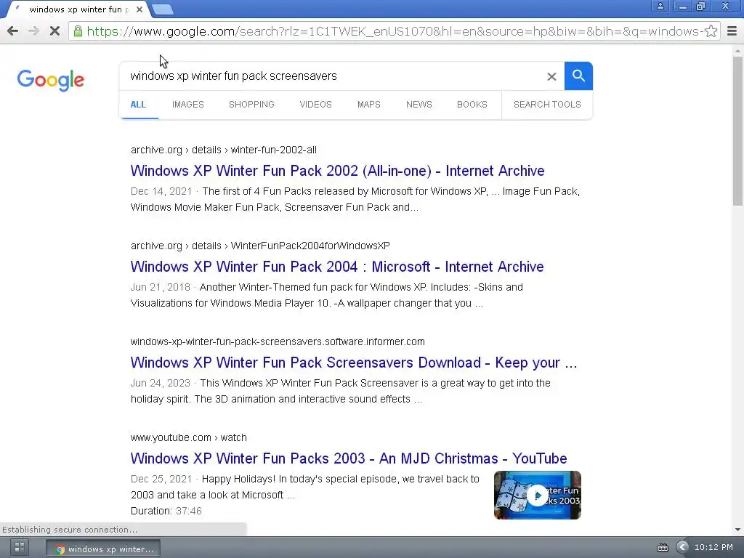Click the Duration: 37:46 text

(x=166, y=511)
